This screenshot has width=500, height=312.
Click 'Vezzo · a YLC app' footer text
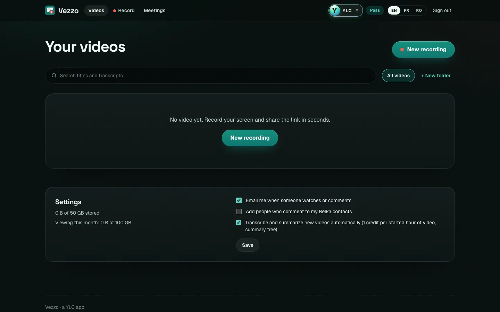point(65,307)
